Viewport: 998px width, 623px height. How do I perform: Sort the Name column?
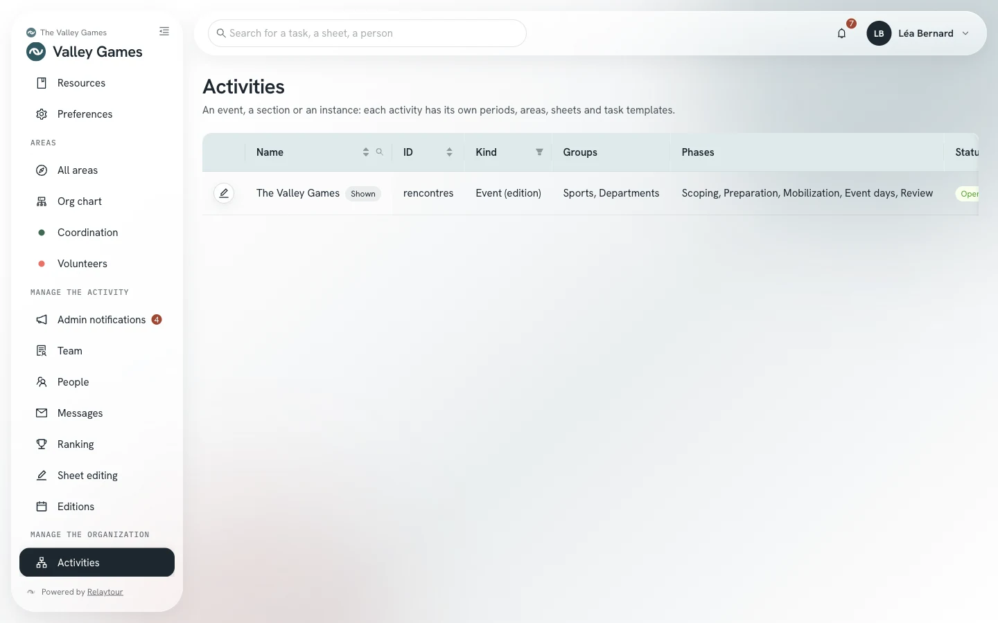(366, 152)
